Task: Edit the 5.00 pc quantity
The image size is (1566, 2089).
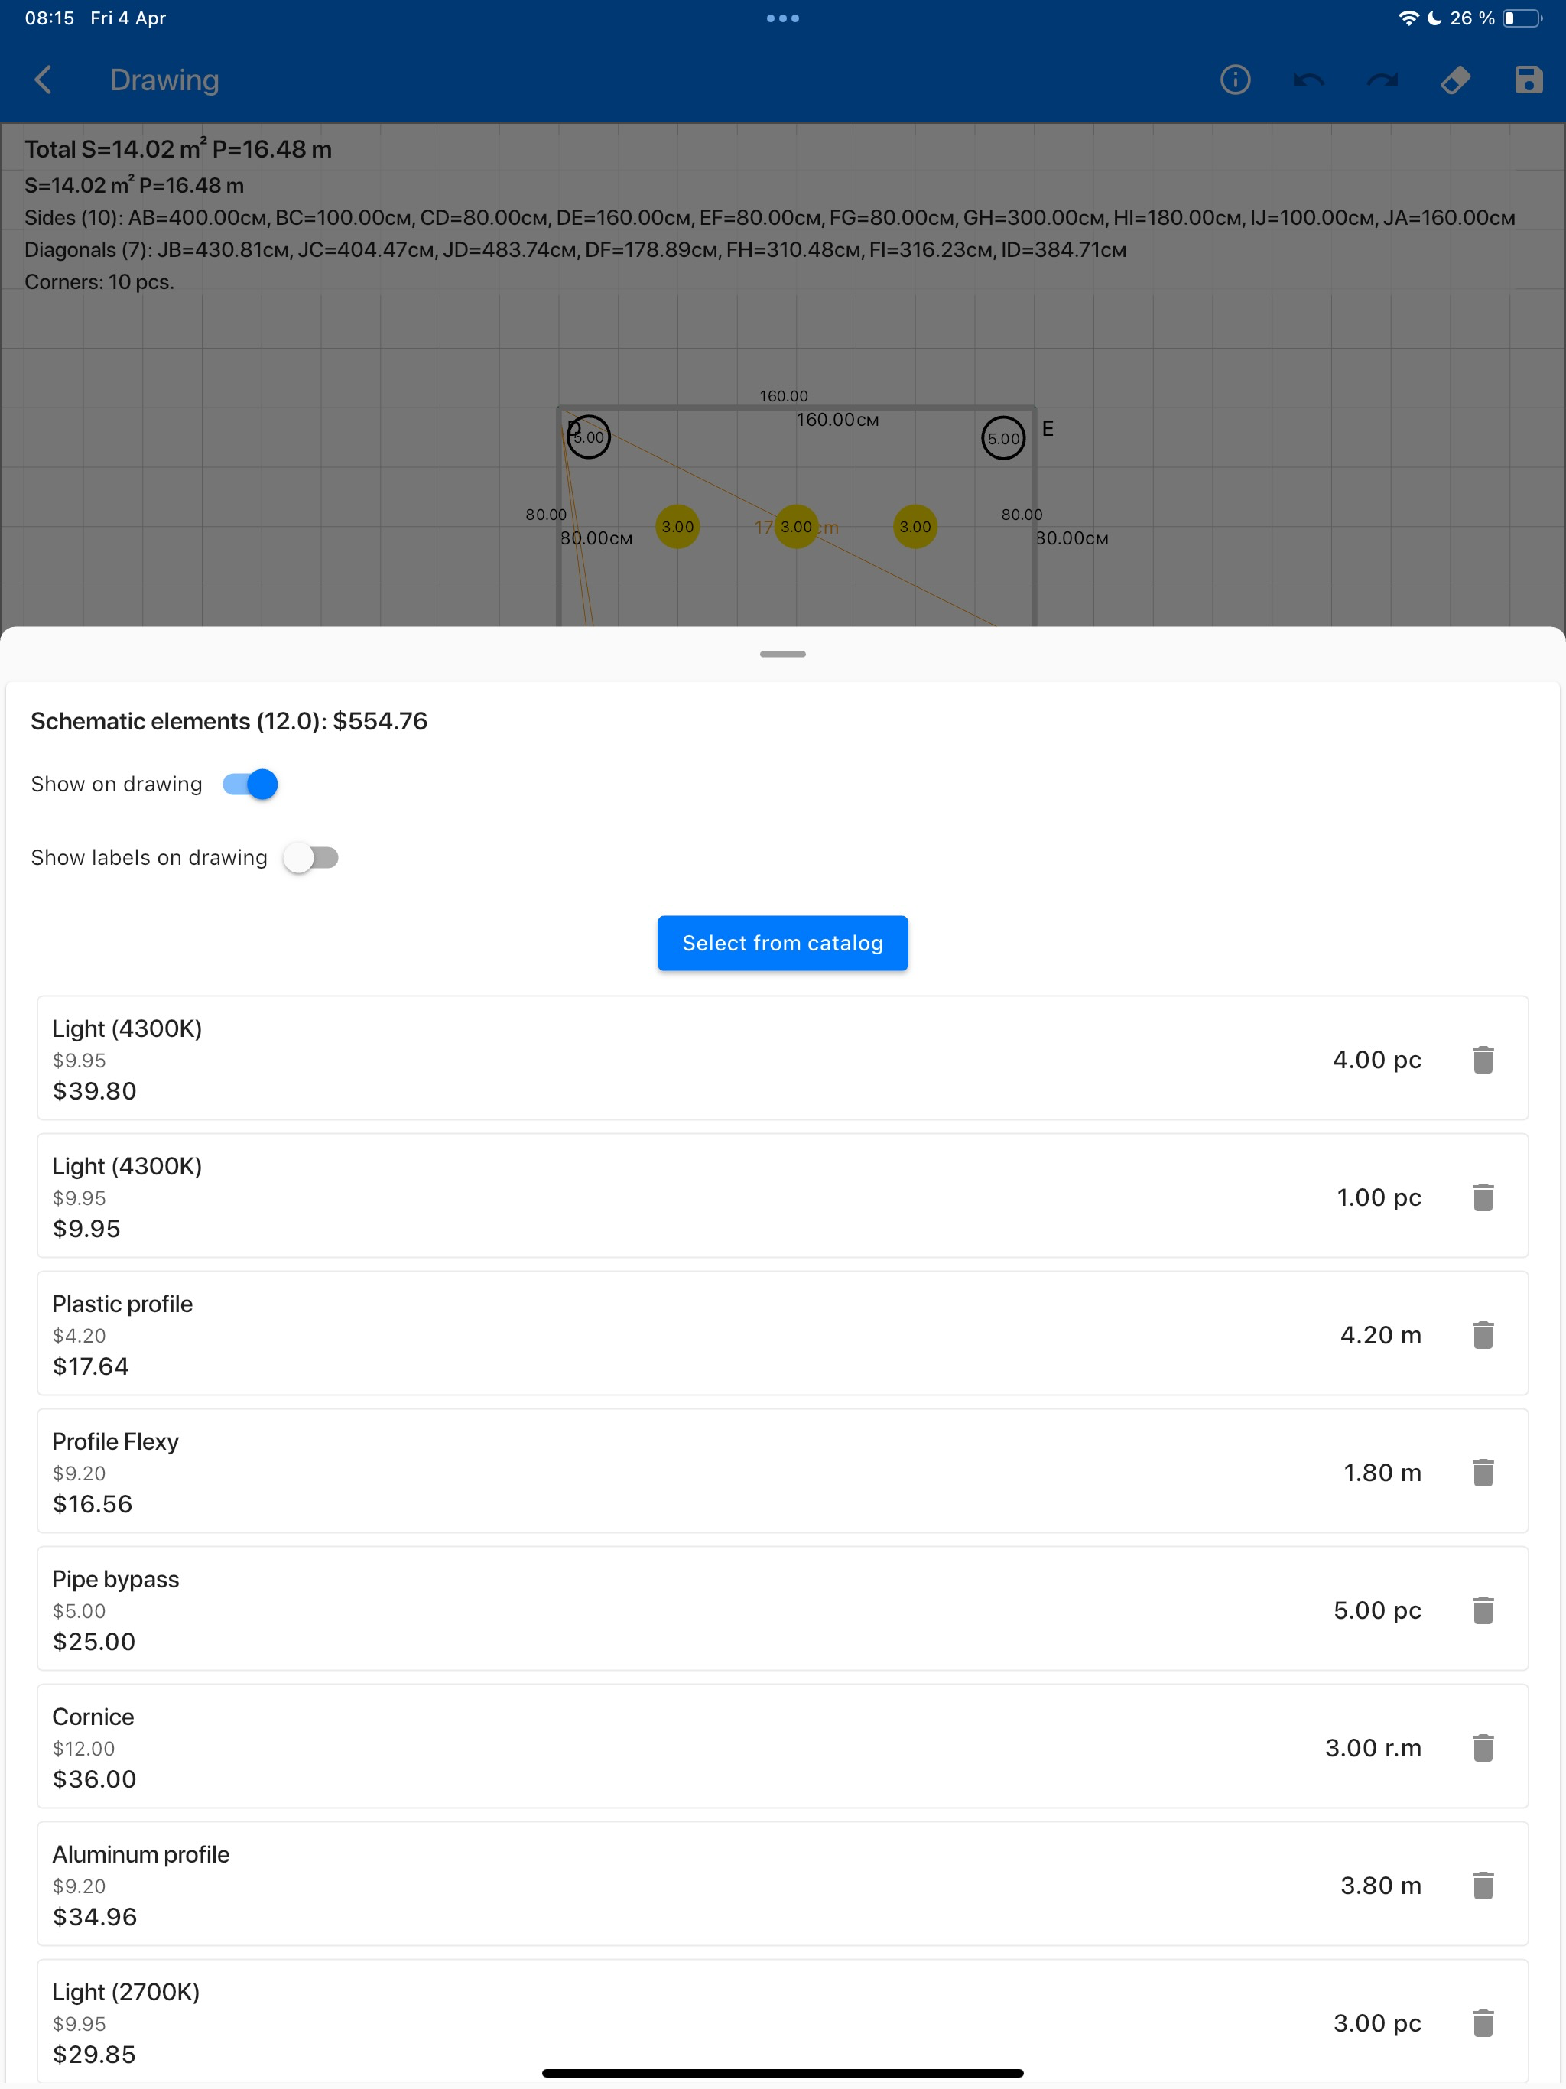Action: [1377, 1610]
